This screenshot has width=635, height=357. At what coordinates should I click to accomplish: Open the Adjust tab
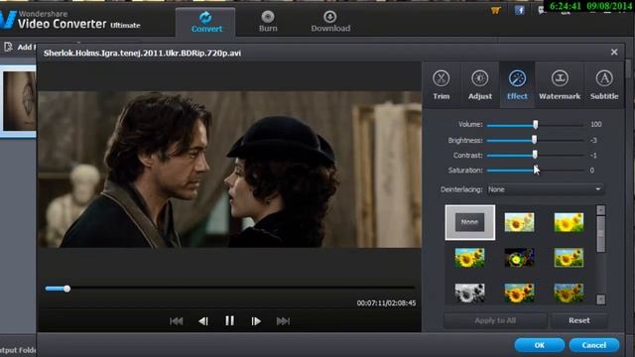coord(480,85)
